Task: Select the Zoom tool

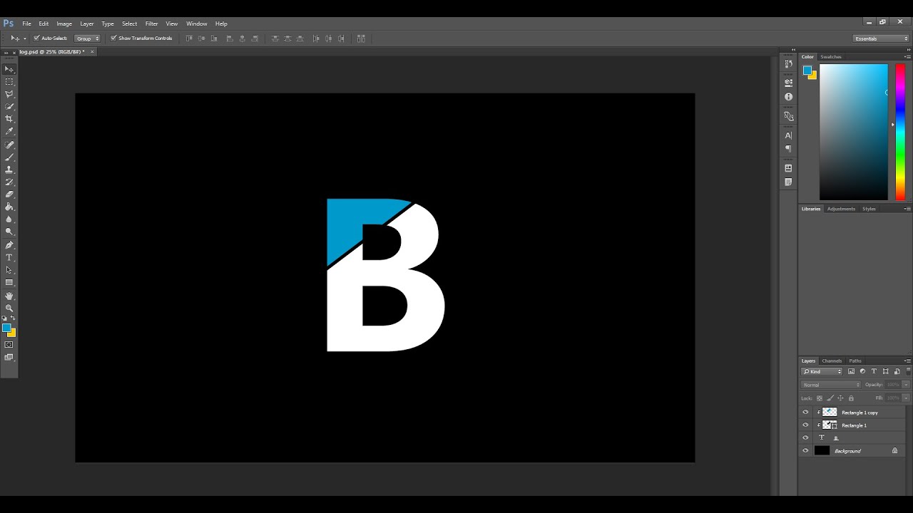Action: [x=9, y=308]
